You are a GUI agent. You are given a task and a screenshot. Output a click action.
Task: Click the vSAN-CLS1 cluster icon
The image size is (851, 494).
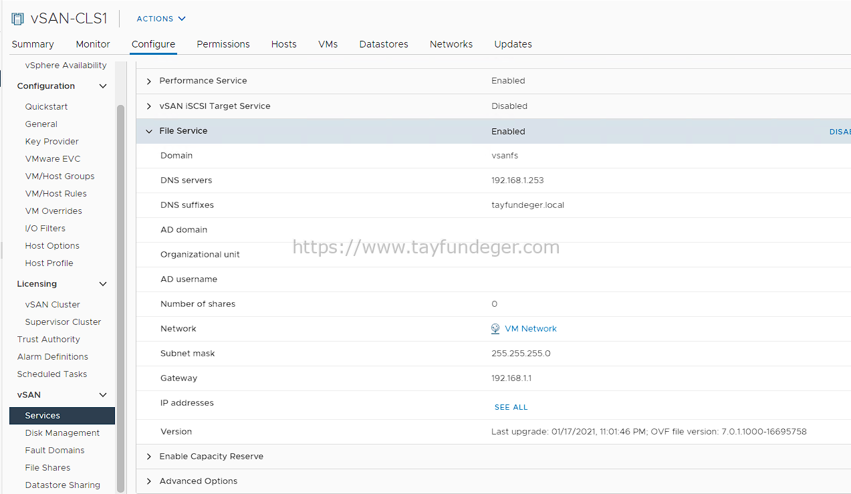tap(17, 19)
